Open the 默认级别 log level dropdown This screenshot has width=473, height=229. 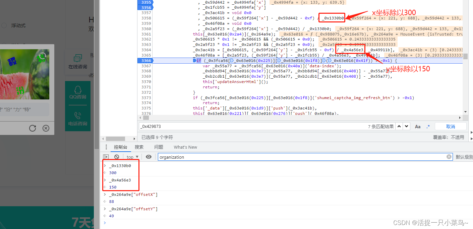pos(464,157)
